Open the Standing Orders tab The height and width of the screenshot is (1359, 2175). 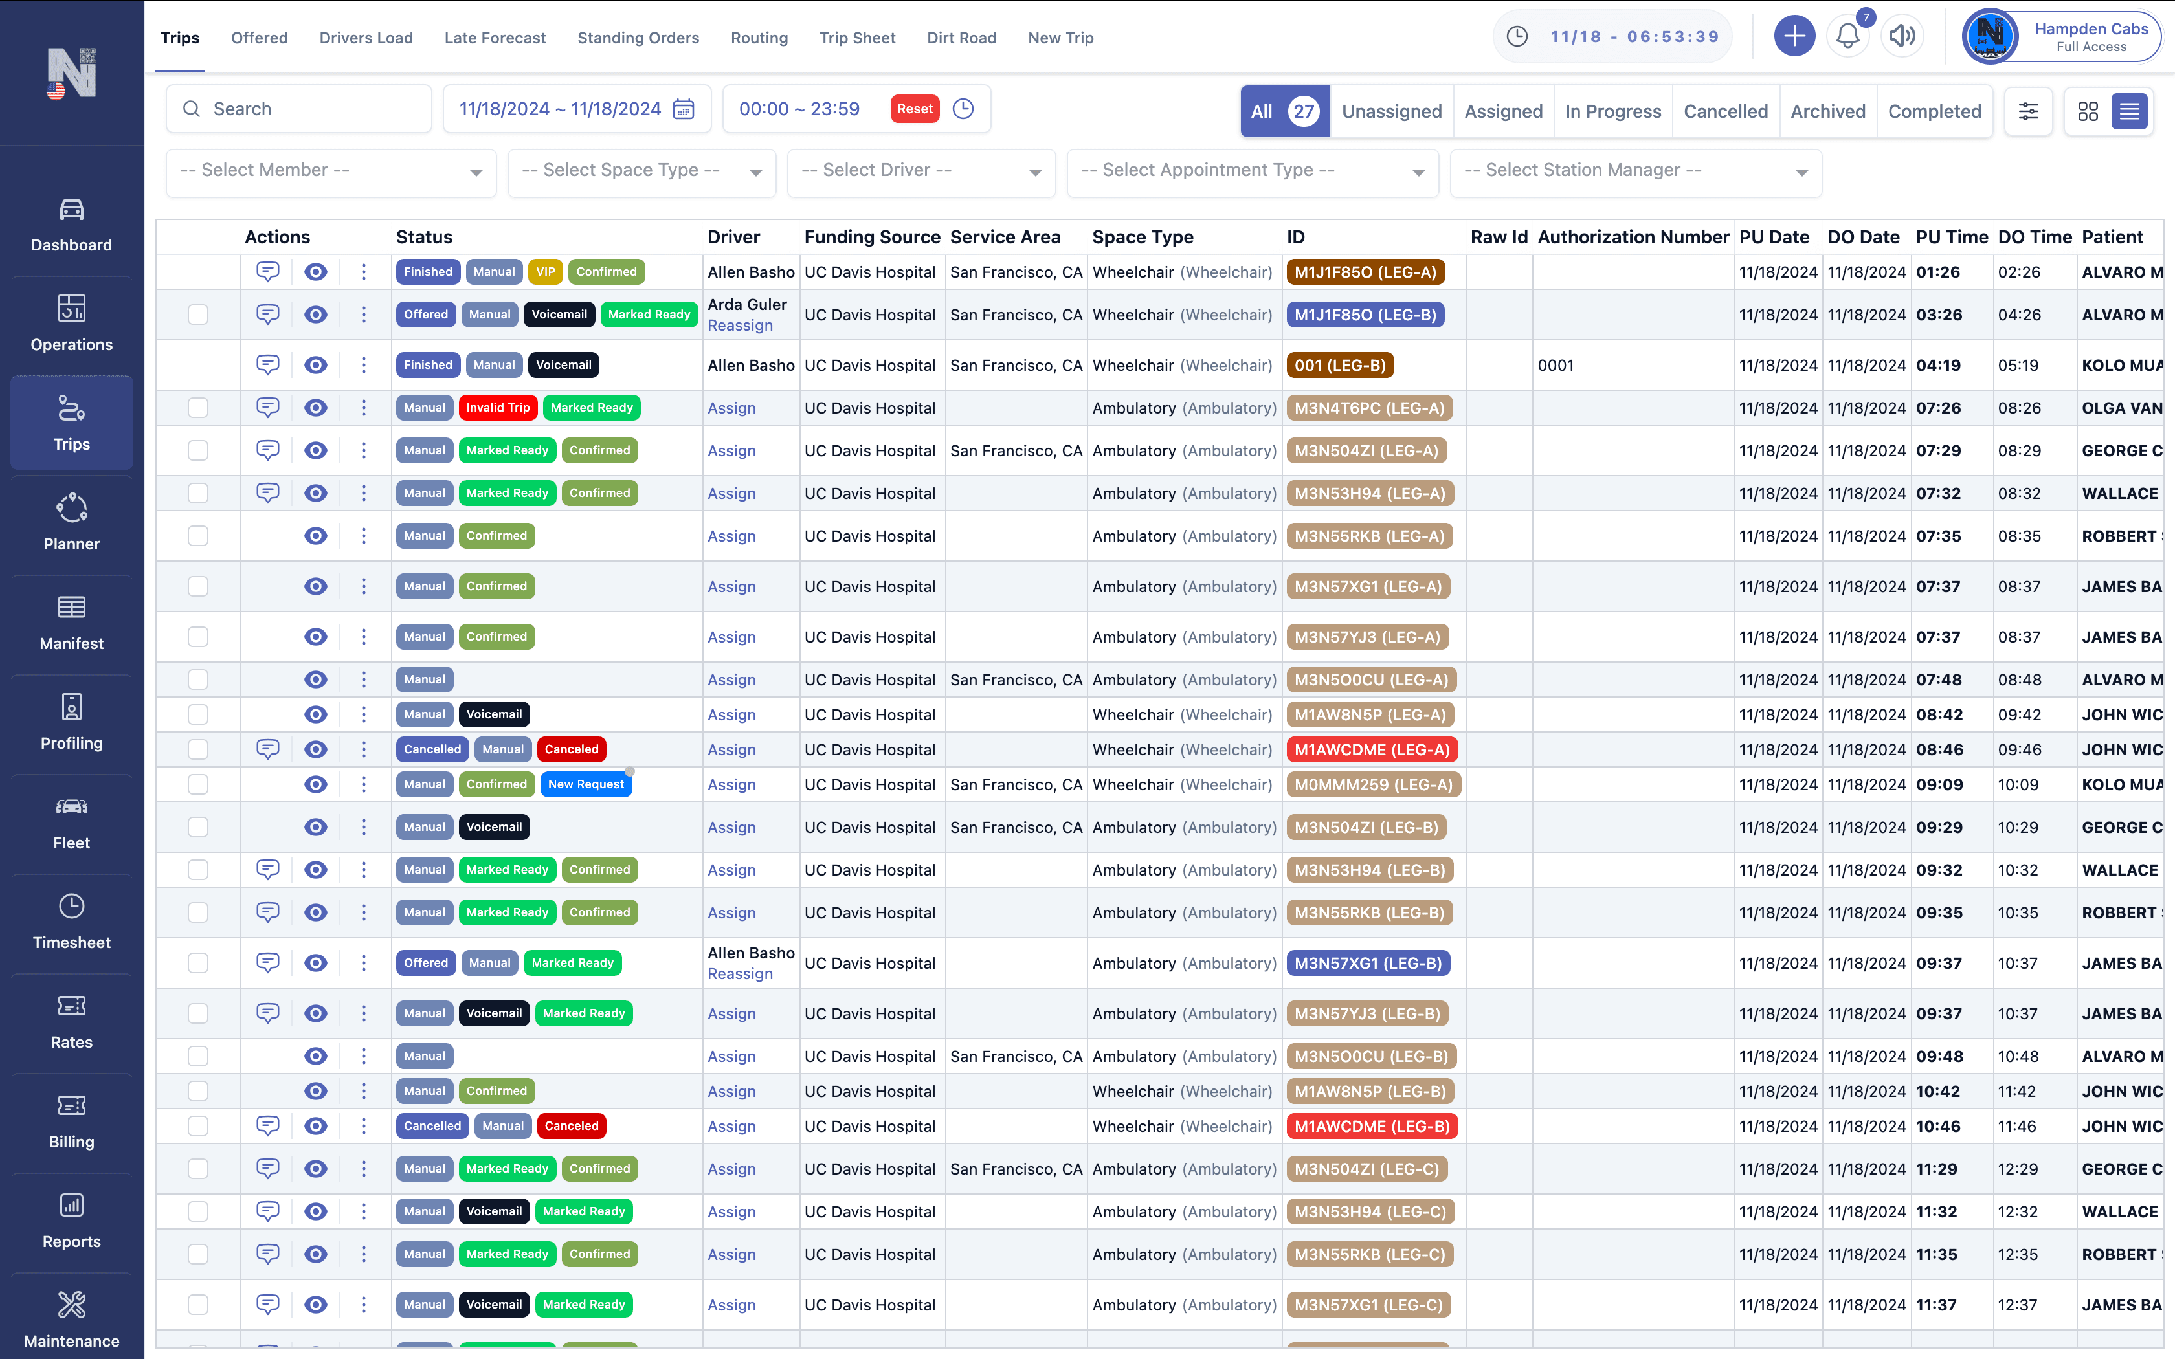click(x=637, y=38)
